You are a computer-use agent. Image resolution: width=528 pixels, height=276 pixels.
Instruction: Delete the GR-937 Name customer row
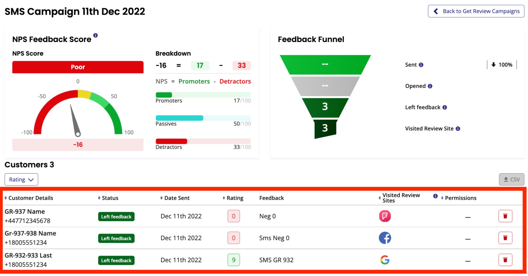[505, 216]
